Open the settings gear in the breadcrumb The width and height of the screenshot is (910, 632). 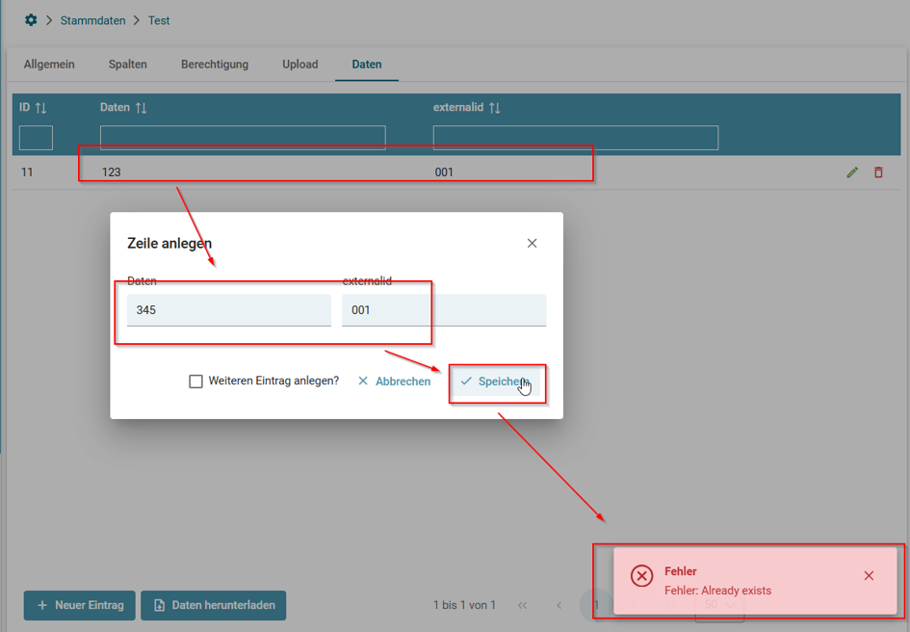[31, 20]
